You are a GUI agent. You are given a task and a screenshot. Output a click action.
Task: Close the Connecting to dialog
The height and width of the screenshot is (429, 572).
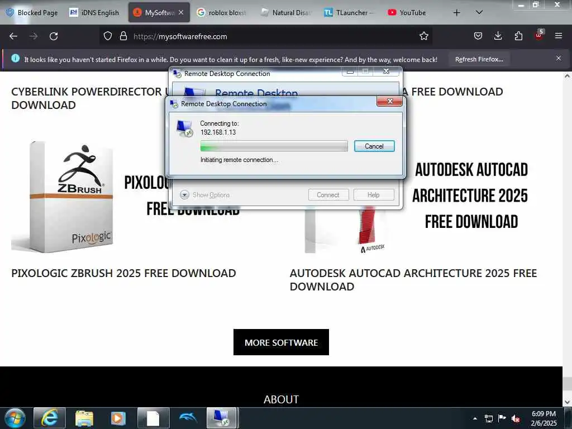[x=389, y=101]
